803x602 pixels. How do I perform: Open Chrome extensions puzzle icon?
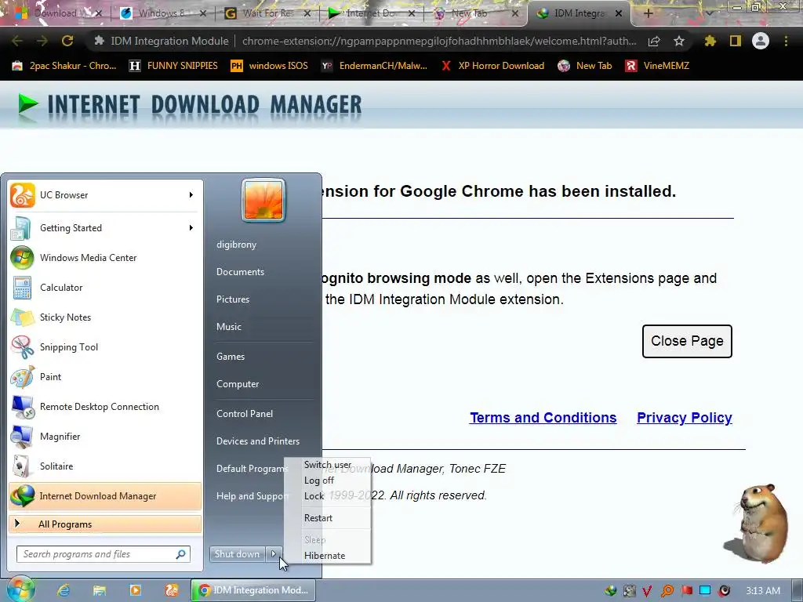click(710, 41)
